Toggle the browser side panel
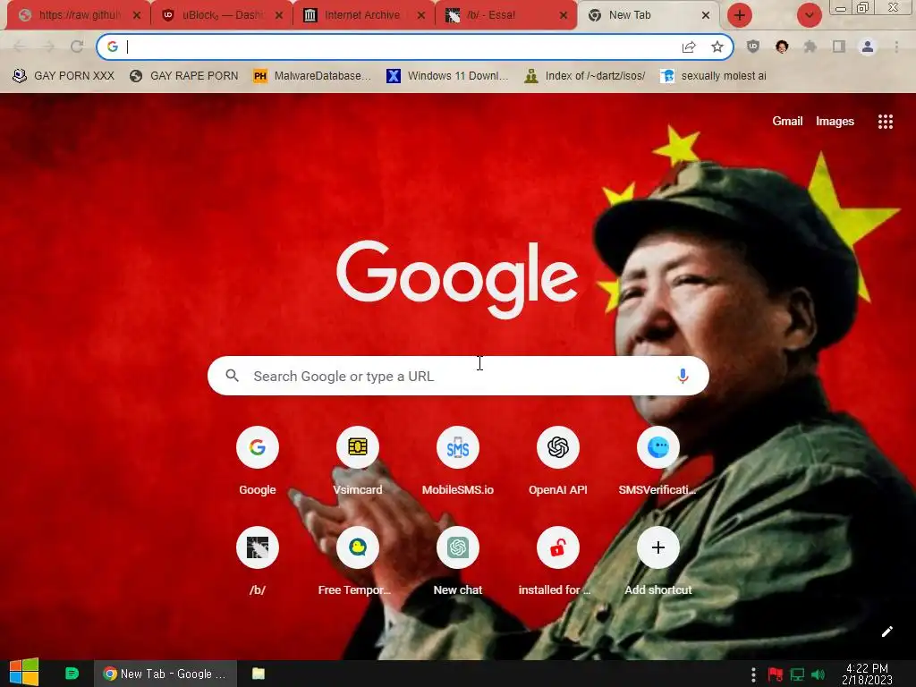This screenshot has height=687, width=916. [x=839, y=47]
